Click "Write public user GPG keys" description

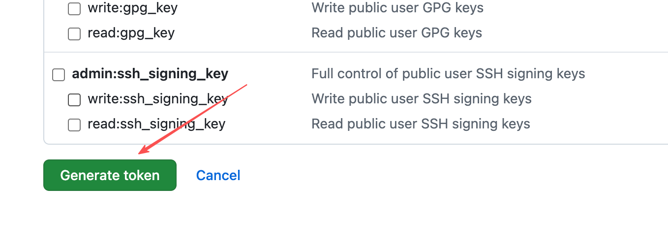397,8
